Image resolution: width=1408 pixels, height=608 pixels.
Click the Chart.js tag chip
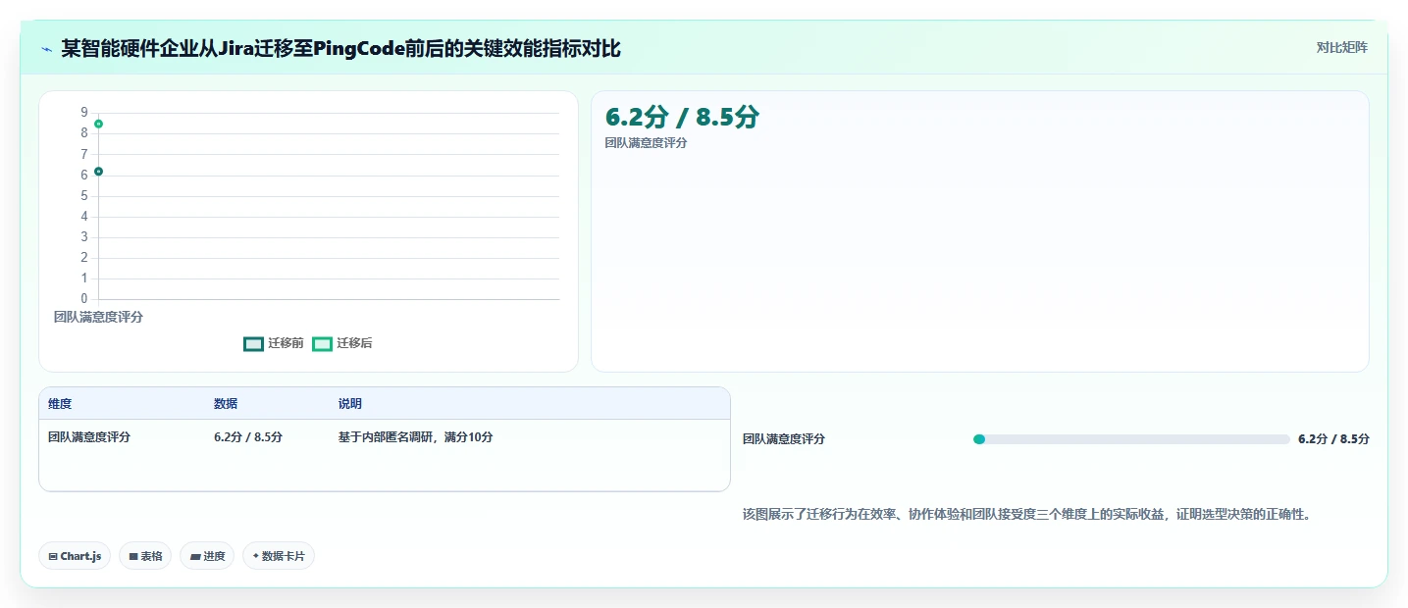coord(76,556)
